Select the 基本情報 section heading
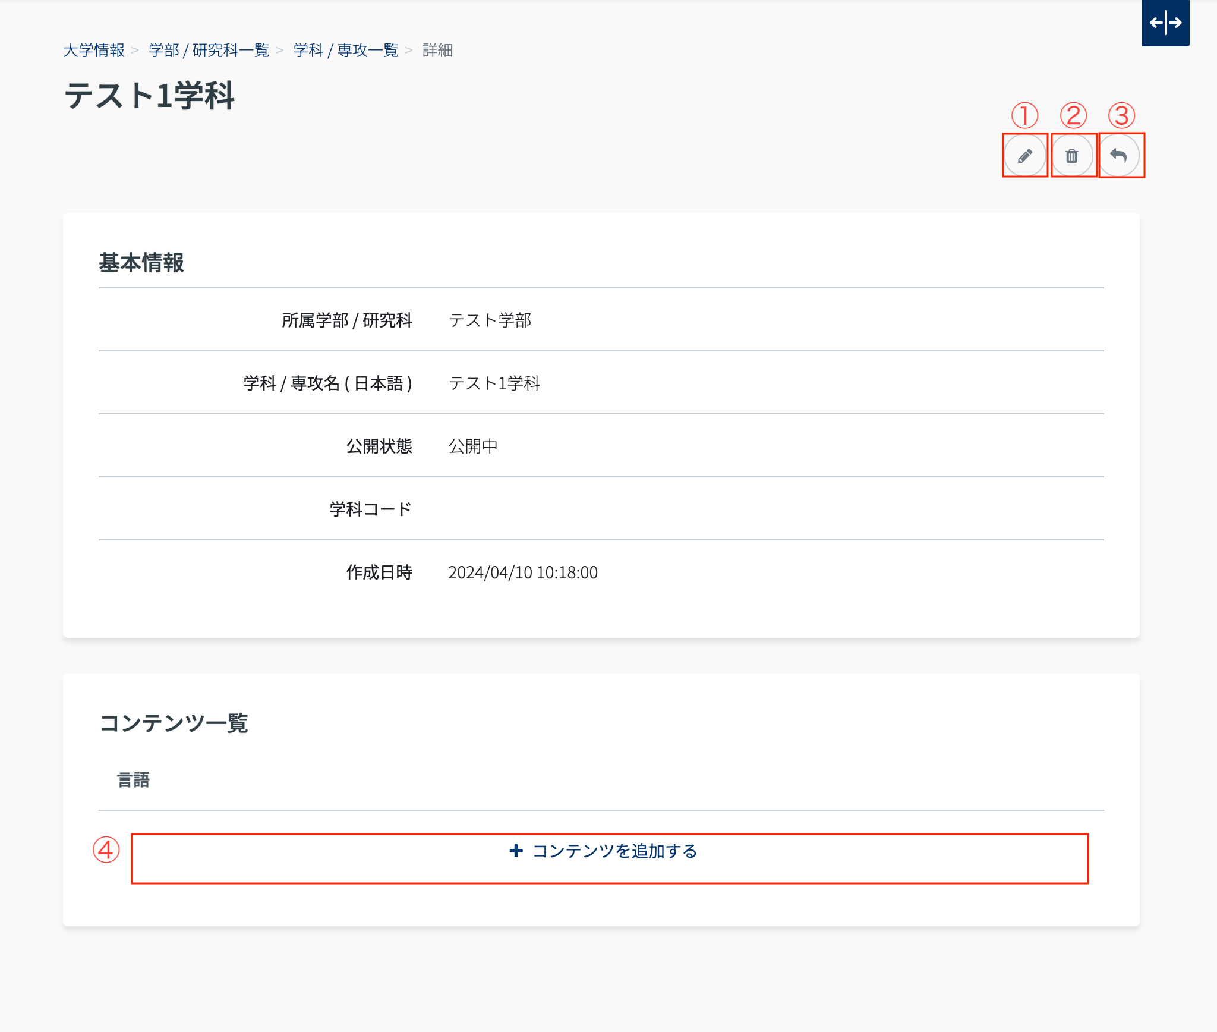This screenshot has height=1032, width=1217. point(141,263)
